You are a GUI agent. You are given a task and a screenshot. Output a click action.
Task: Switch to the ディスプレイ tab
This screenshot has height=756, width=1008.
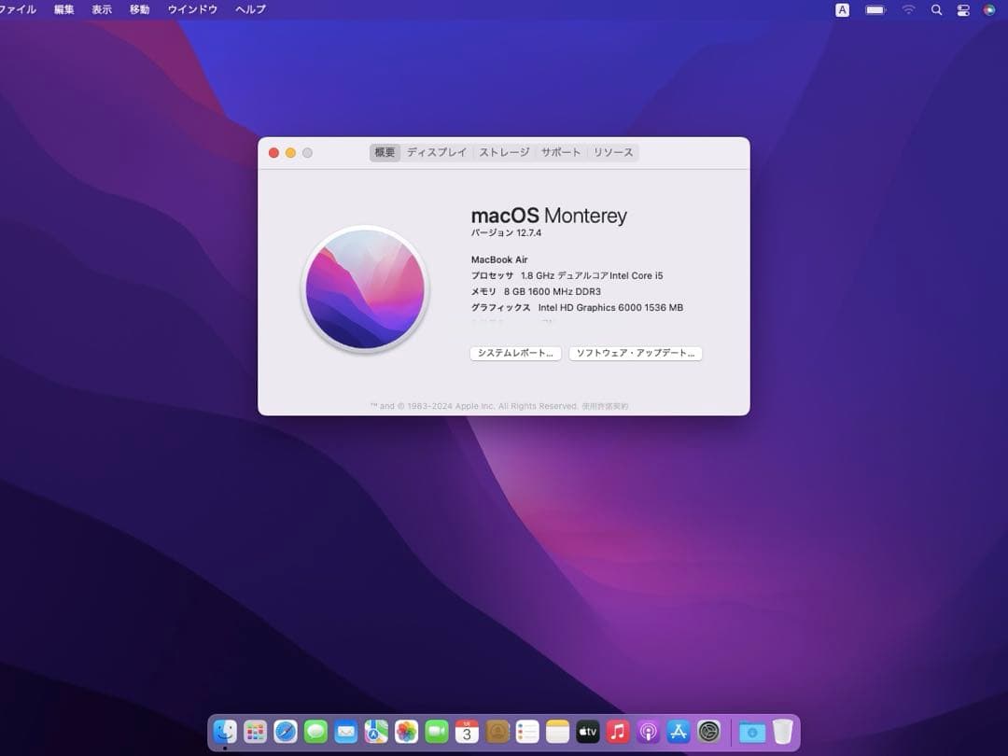pyautogui.click(x=436, y=152)
